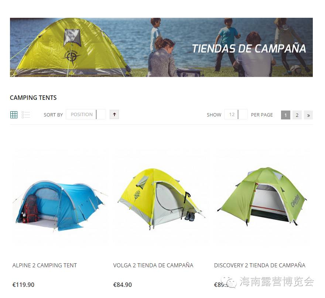325x298 pixels.
Task: Go to next page double-arrow
Action: click(x=308, y=115)
